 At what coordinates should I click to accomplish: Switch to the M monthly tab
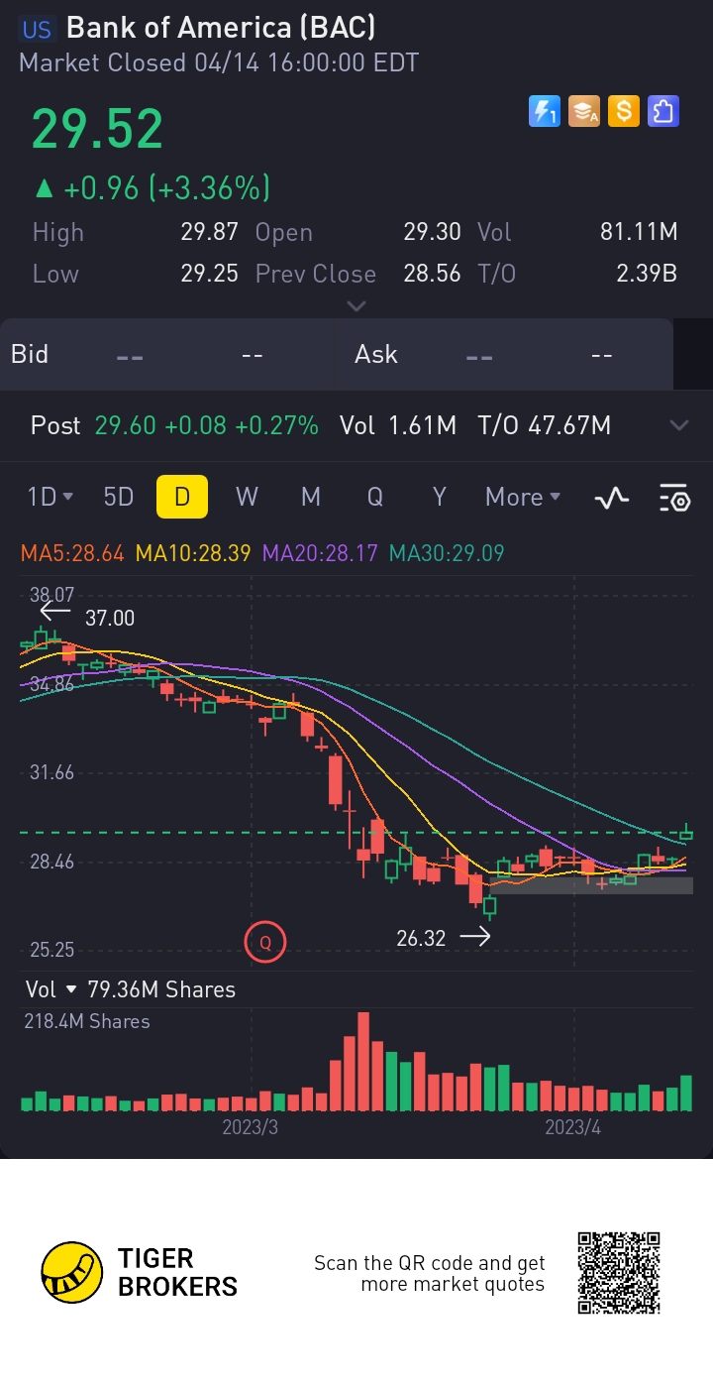coord(311,497)
